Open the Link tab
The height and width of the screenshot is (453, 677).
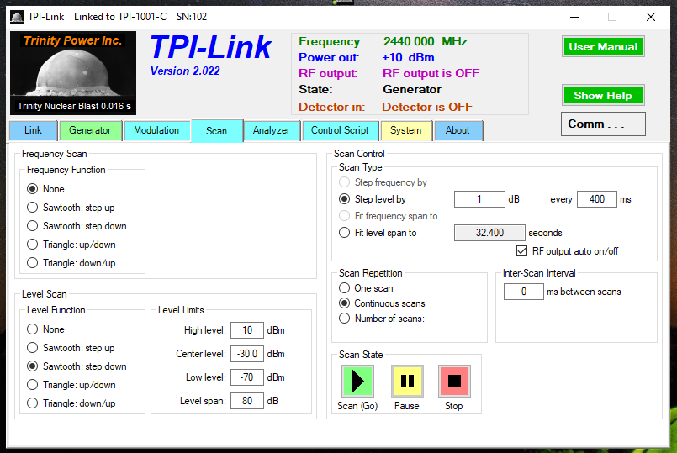point(34,130)
